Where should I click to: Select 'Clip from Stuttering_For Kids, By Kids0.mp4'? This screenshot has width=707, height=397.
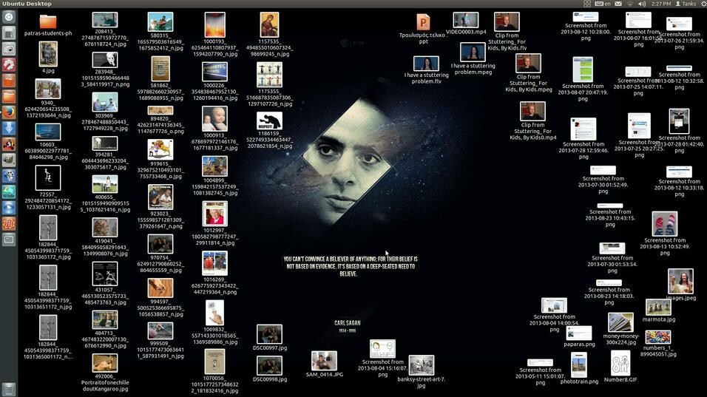532,121
